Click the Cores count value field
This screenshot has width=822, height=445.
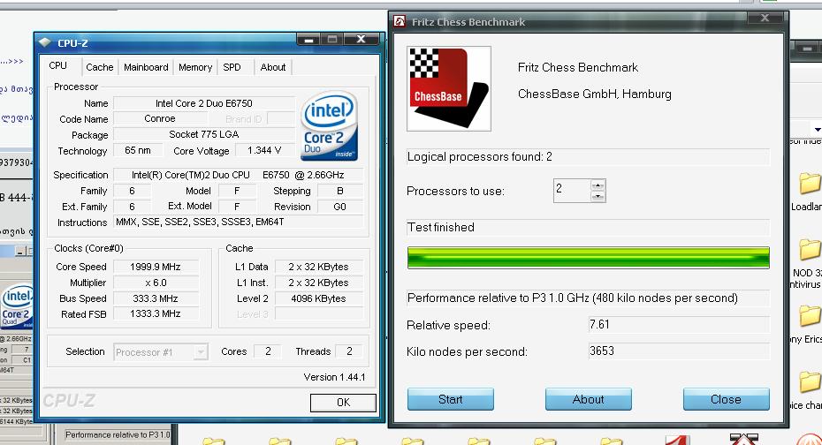click(x=268, y=351)
